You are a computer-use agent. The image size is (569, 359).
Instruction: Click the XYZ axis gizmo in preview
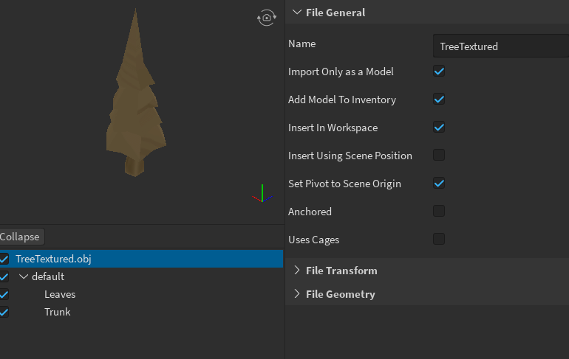click(262, 196)
